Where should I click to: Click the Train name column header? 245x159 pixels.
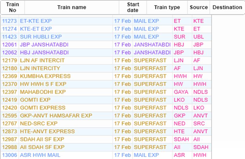(72, 7)
